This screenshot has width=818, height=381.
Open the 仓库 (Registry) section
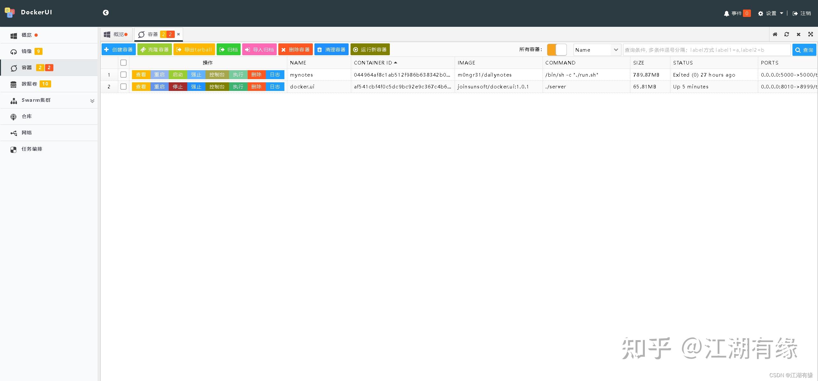pos(27,116)
